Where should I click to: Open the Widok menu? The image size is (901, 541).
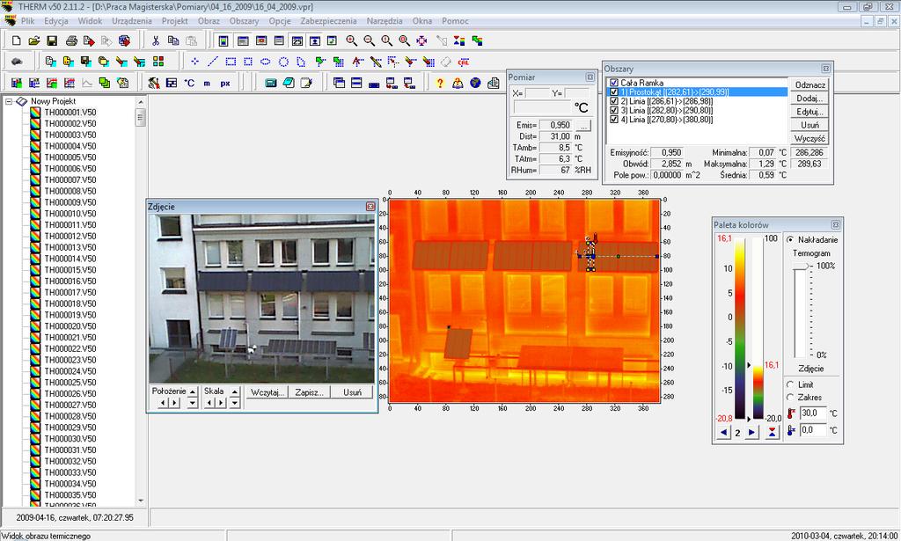(x=91, y=21)
